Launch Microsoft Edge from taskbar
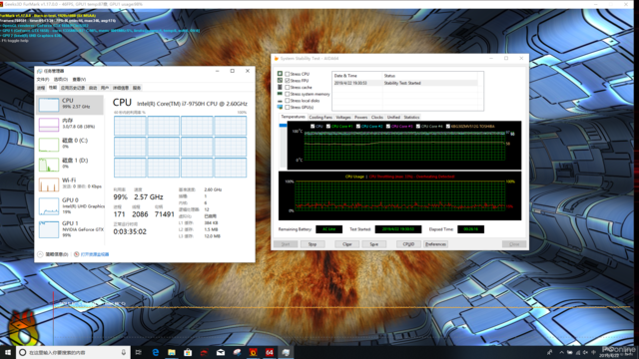The height and width of the screenshot is (359, 639). pos(156,352)
